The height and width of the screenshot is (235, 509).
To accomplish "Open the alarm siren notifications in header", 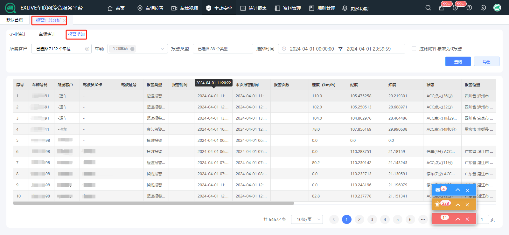I will [441, 8].
